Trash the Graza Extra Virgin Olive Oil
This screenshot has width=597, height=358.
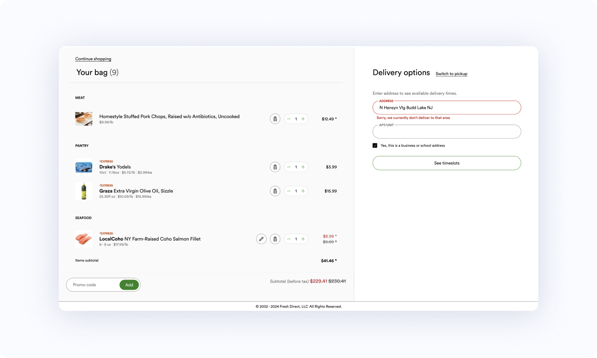click(275, 191)
